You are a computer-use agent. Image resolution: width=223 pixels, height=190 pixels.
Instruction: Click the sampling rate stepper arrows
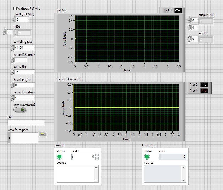click(x=13, y=47)
